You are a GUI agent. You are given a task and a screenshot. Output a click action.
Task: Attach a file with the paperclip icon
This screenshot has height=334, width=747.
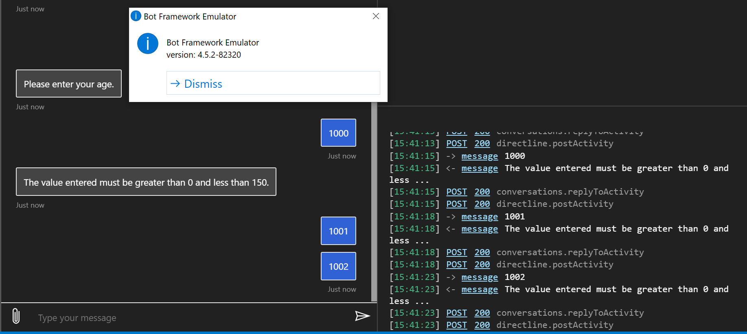point(16,316)
